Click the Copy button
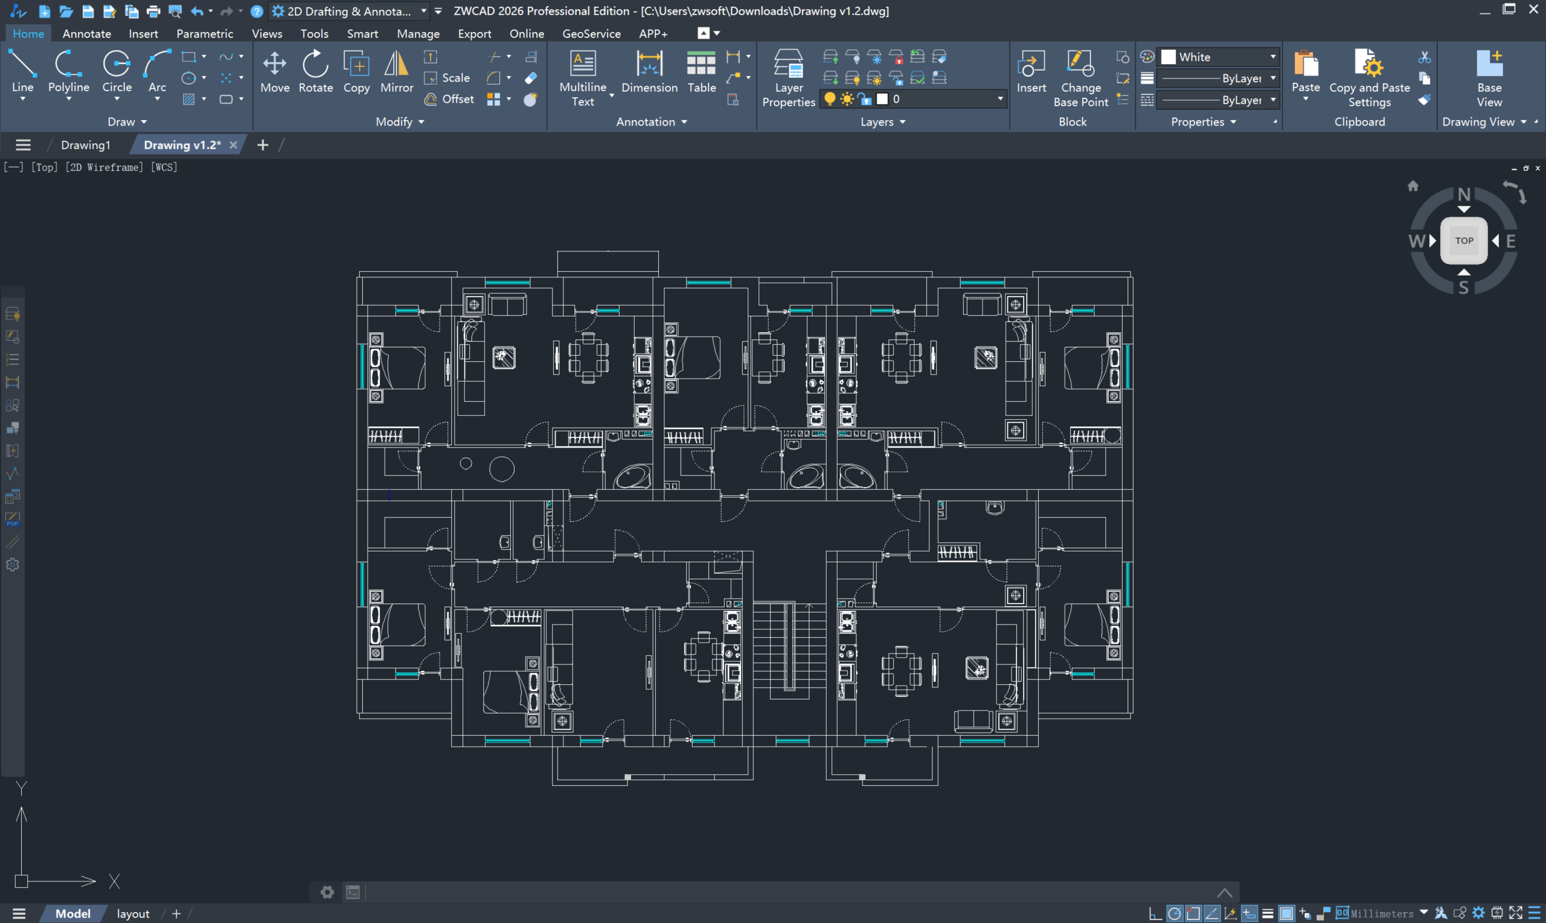The height and width of the screenshot is (923, 1546). pos(356,71)
